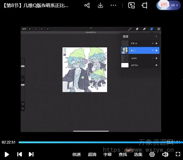Select the Procreate brush tool
183x160 pixels.
[x=130, y=29]
